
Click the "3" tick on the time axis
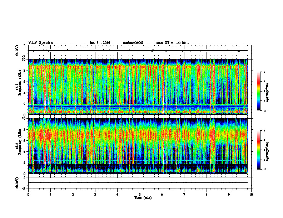(95, 194)
